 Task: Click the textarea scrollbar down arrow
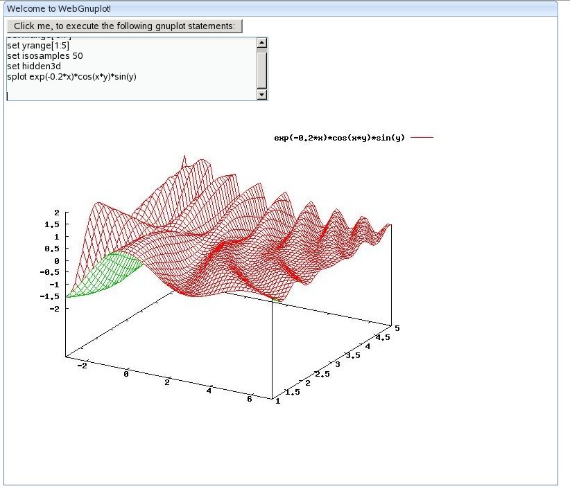tap(261, 94)
